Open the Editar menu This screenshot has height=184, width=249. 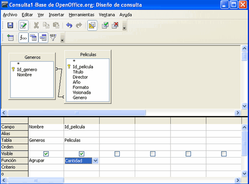(x=27, y=15)
